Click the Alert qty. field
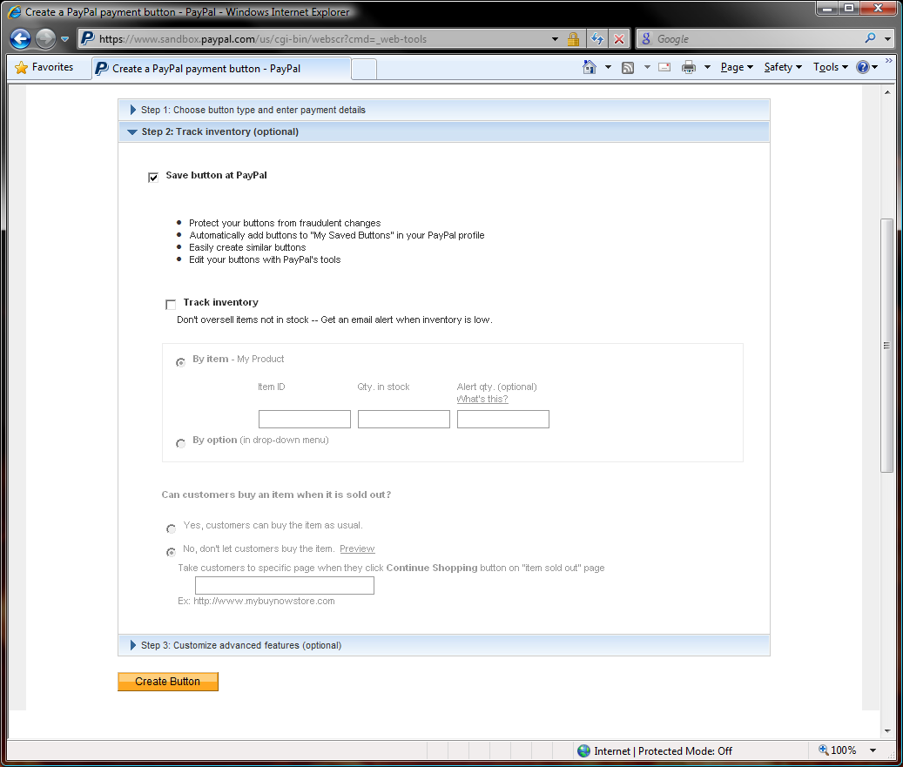 (503, 420)
